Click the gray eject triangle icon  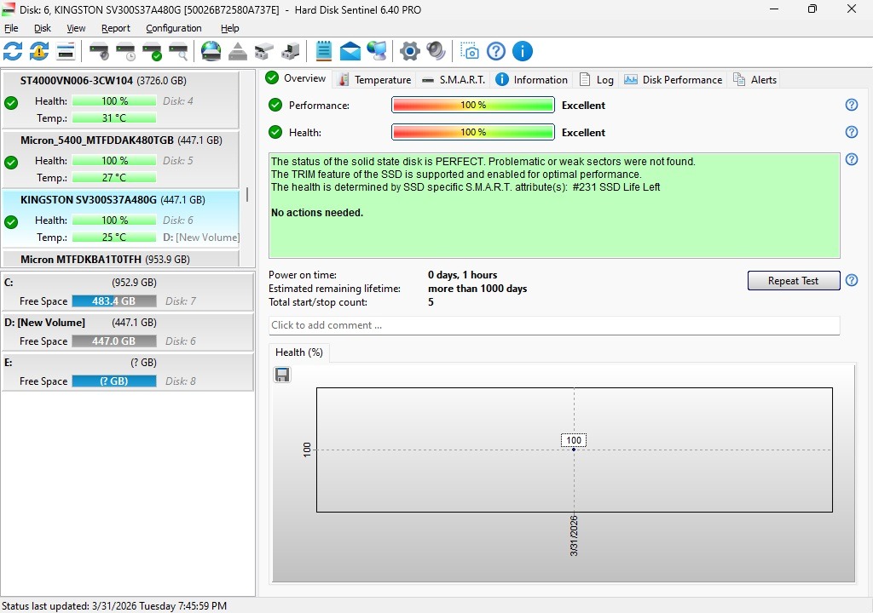coord(238,51)
